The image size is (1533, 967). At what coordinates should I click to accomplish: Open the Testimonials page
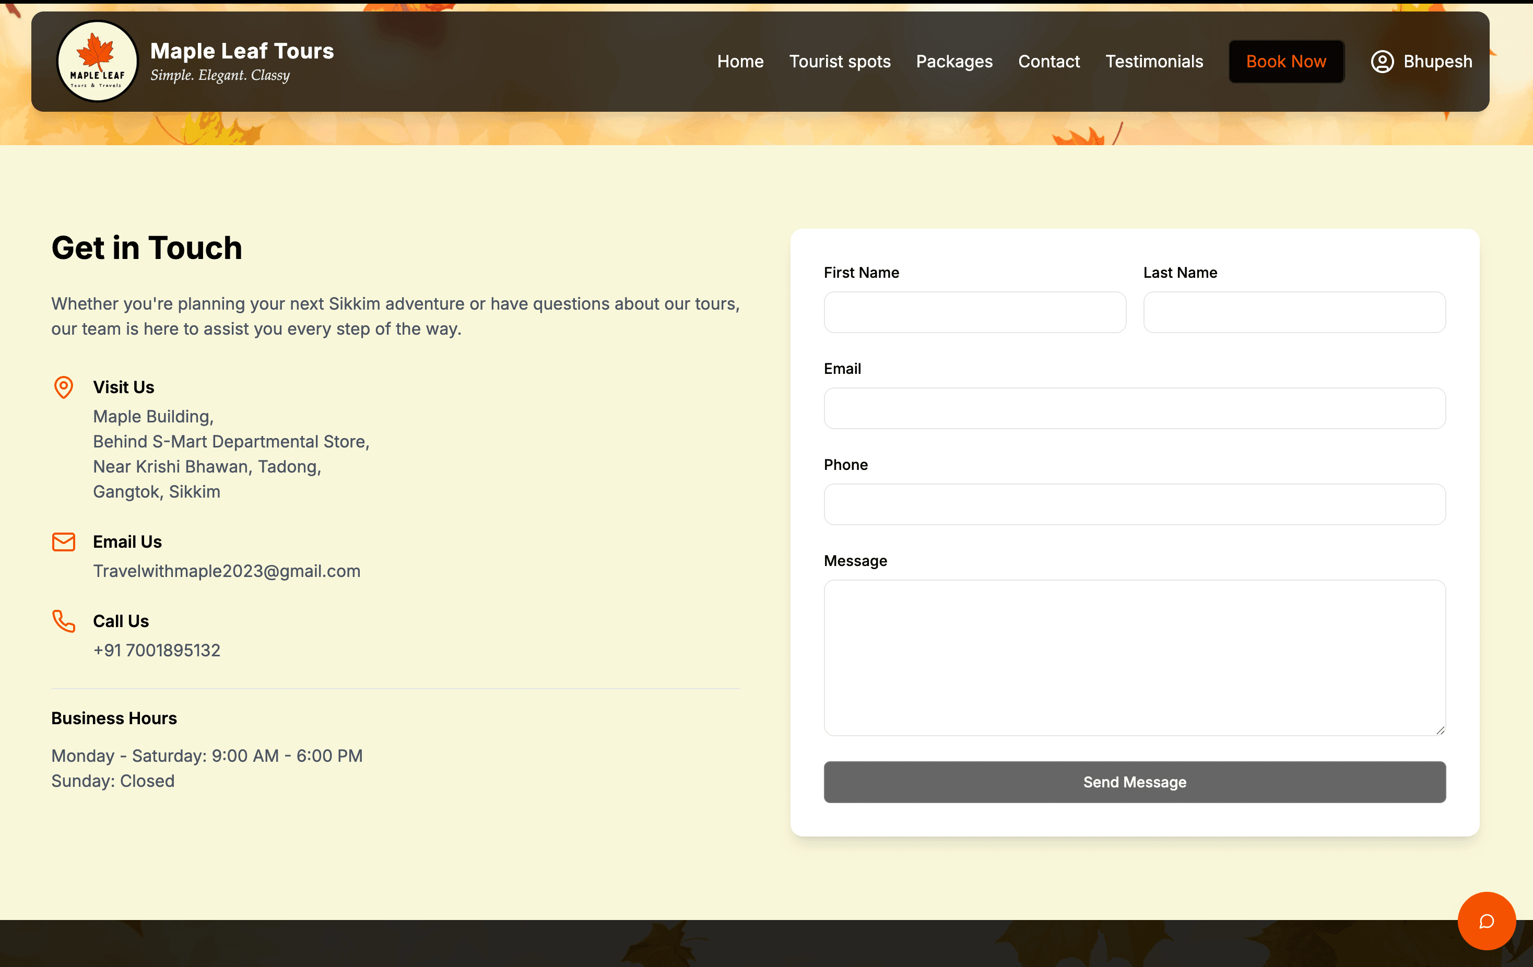(1153, 62)
